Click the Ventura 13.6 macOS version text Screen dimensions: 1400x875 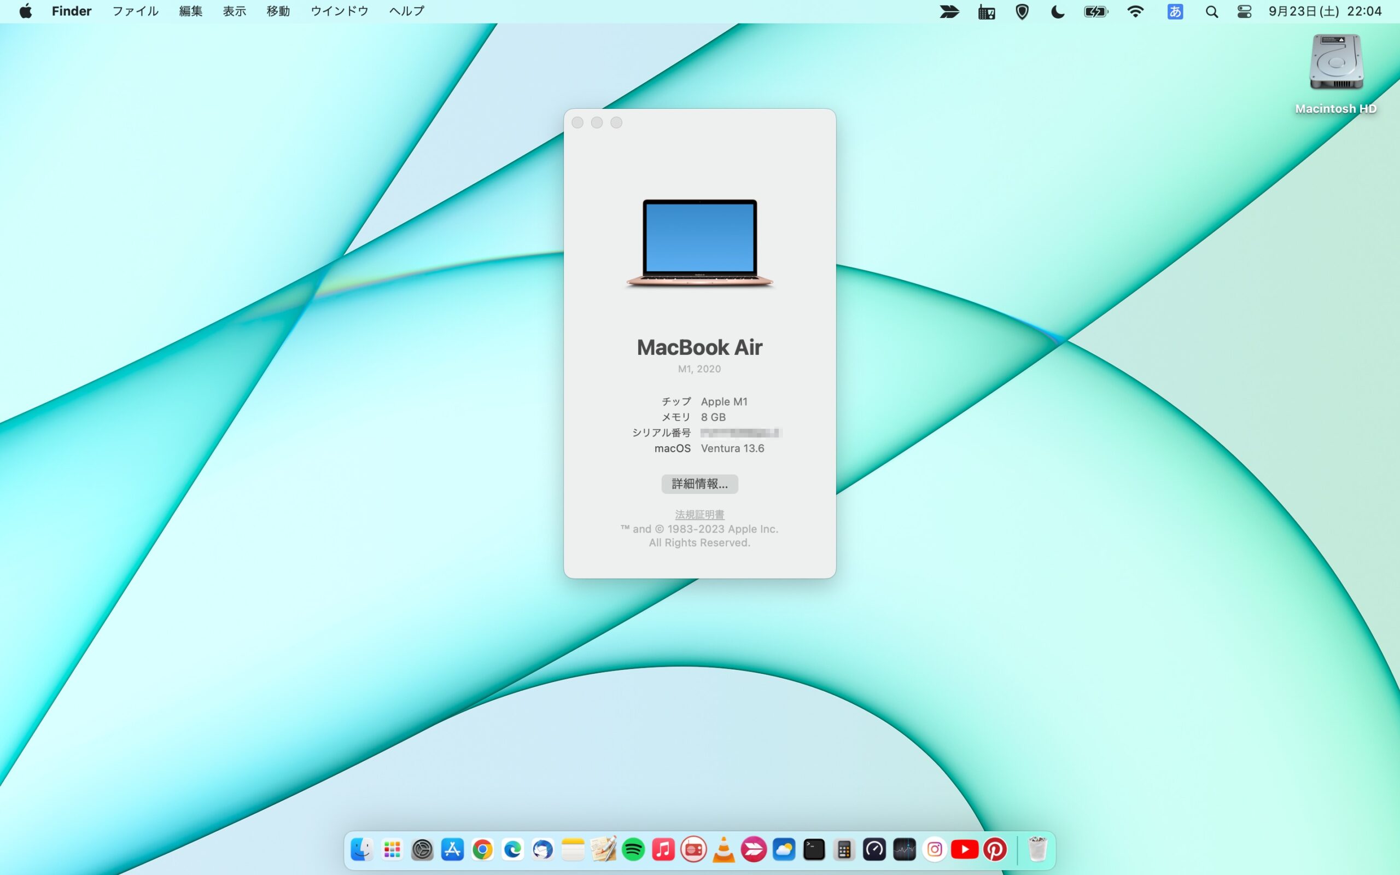coord(732,448)
